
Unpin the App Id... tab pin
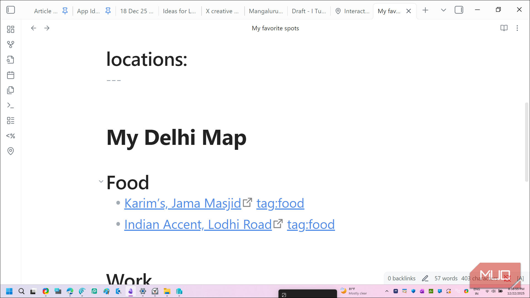point(108,11)
